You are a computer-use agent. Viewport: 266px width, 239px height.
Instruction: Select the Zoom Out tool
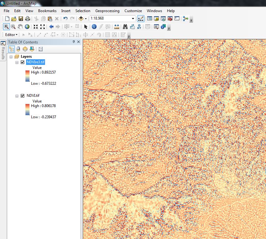click(13, 27)
